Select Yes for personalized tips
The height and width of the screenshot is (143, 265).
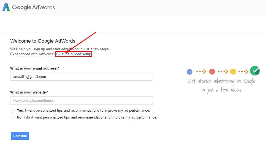(12, 111)
